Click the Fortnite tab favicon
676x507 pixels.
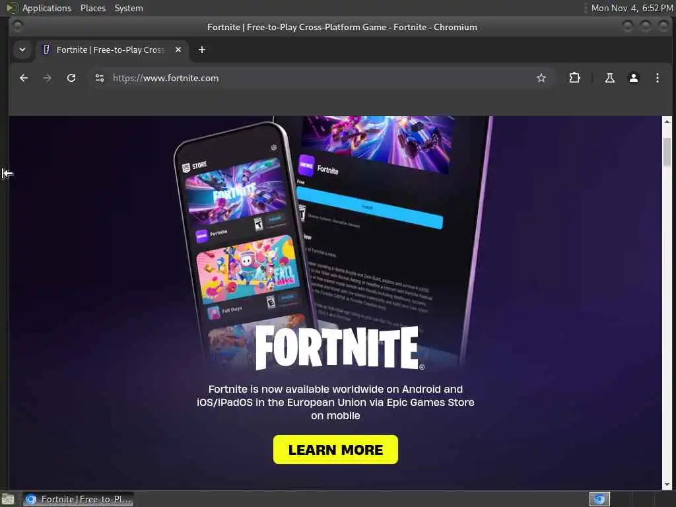(47, 50)
